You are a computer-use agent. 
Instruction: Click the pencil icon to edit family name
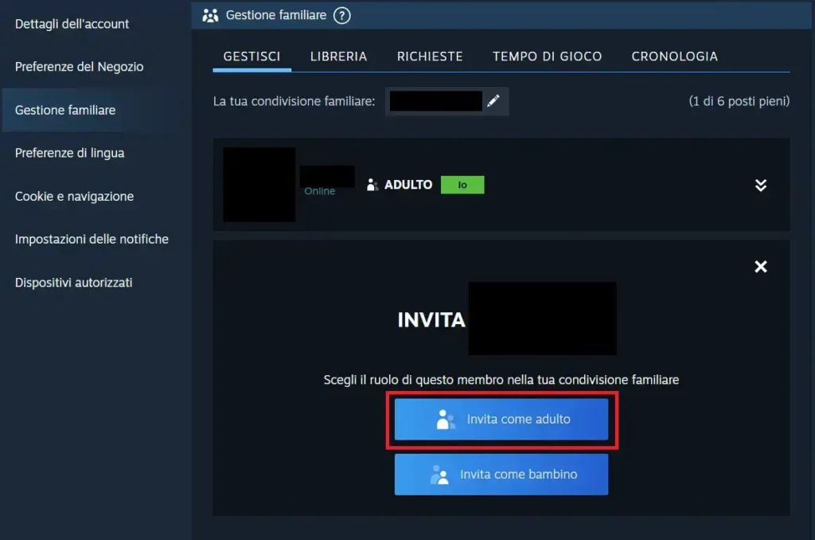(x=493, y=100)
